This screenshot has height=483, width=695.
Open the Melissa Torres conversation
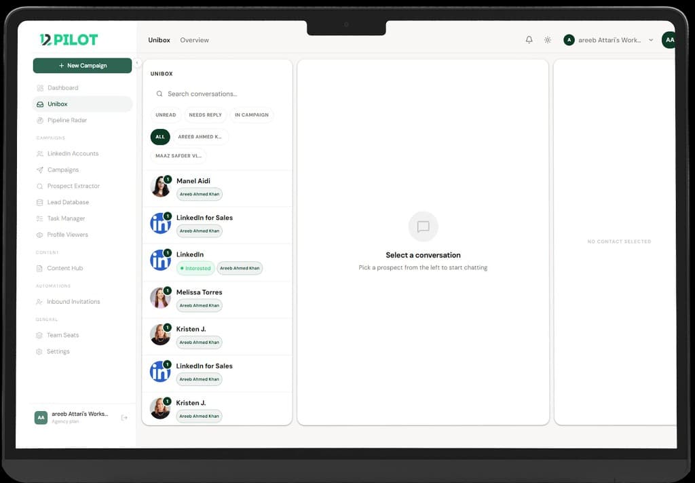[x=217, y=299]
